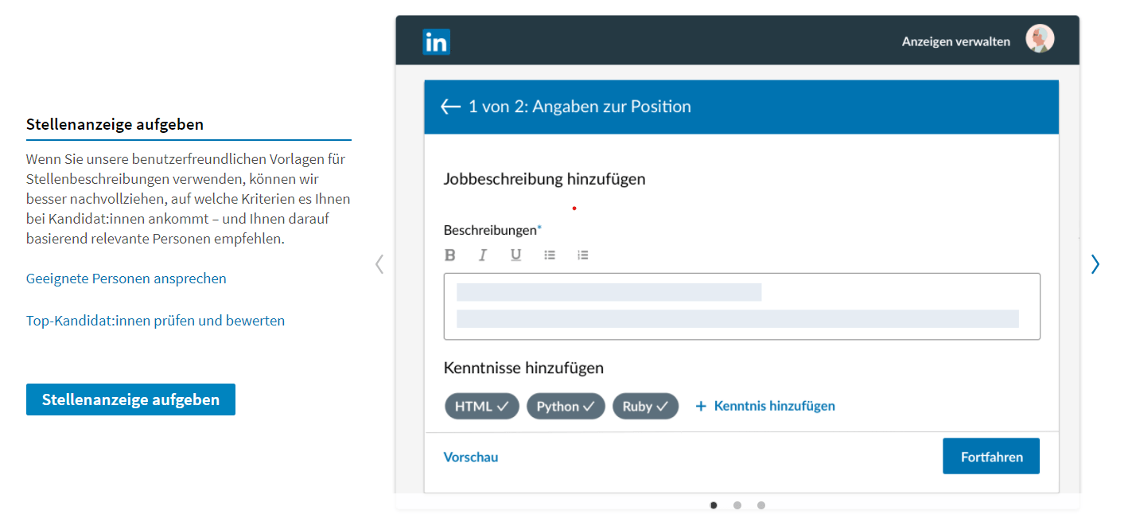
Task: Open the profile avatar next to Anzeigen verwalten
Action: pyautogui.click(x=1040, y=38)
